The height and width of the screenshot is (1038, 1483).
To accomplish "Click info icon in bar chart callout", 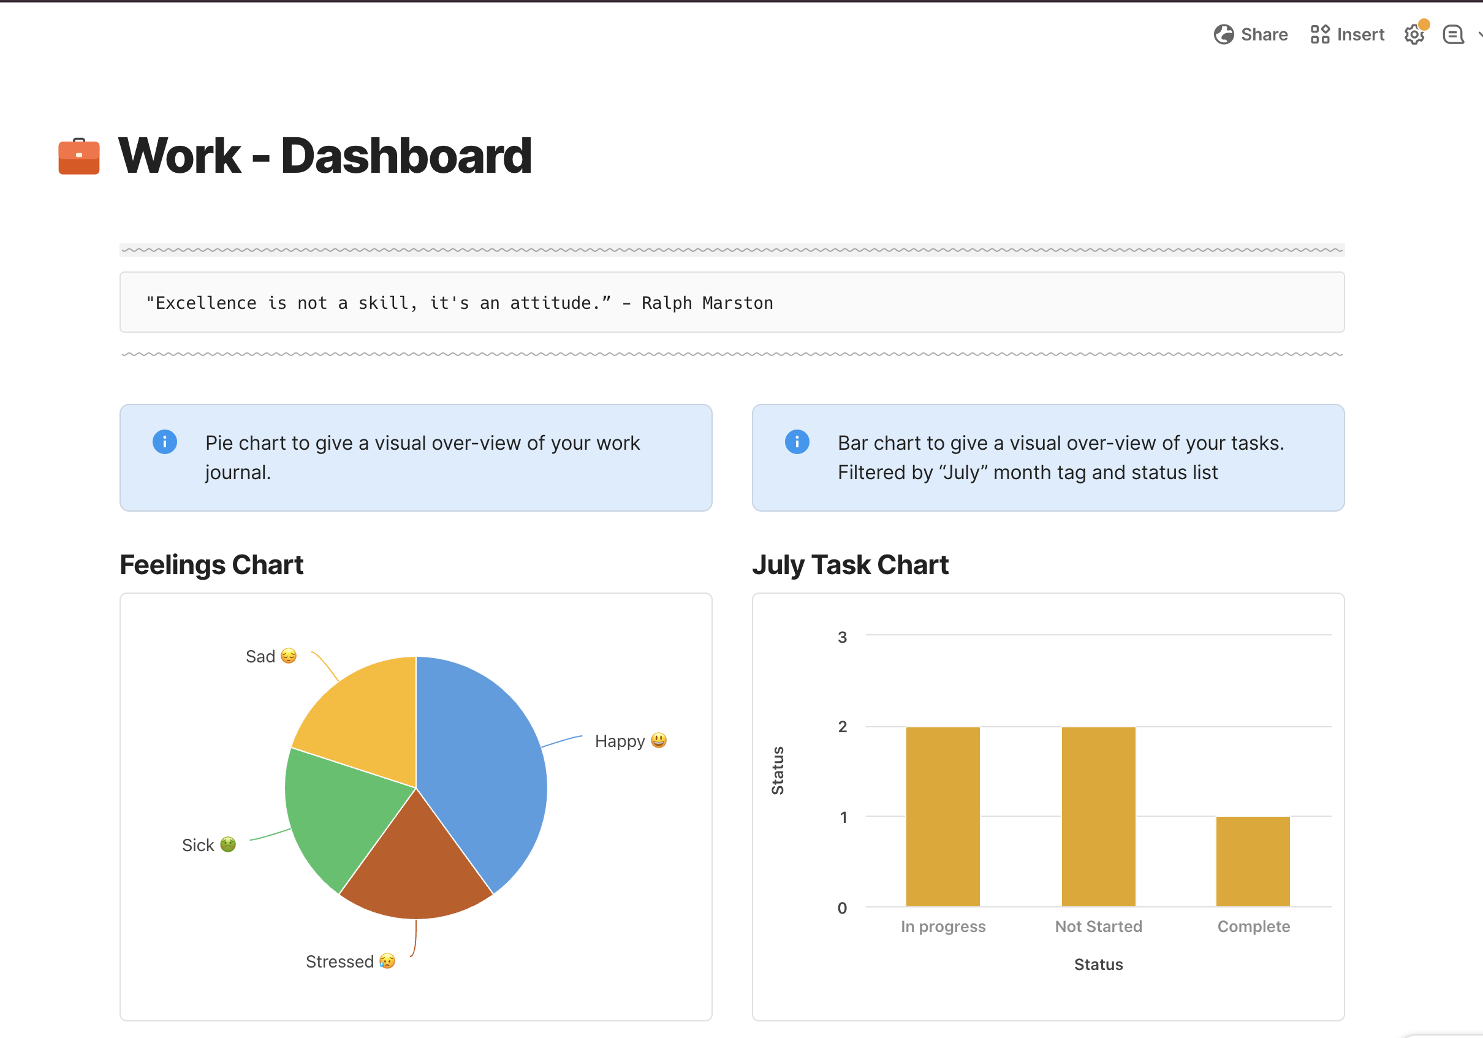I will point(797,442).
